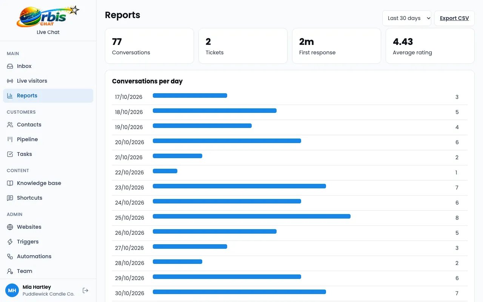The height and width of the screenshot is (302, 483).
Task: Click the Conversations per day heading
Action: tap(147, 81)
